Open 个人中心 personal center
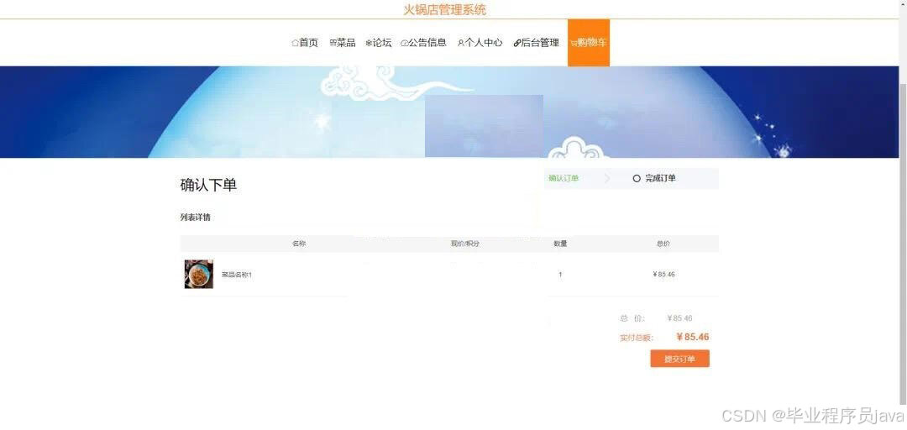 pyautogui.click(x=480, y=42)
